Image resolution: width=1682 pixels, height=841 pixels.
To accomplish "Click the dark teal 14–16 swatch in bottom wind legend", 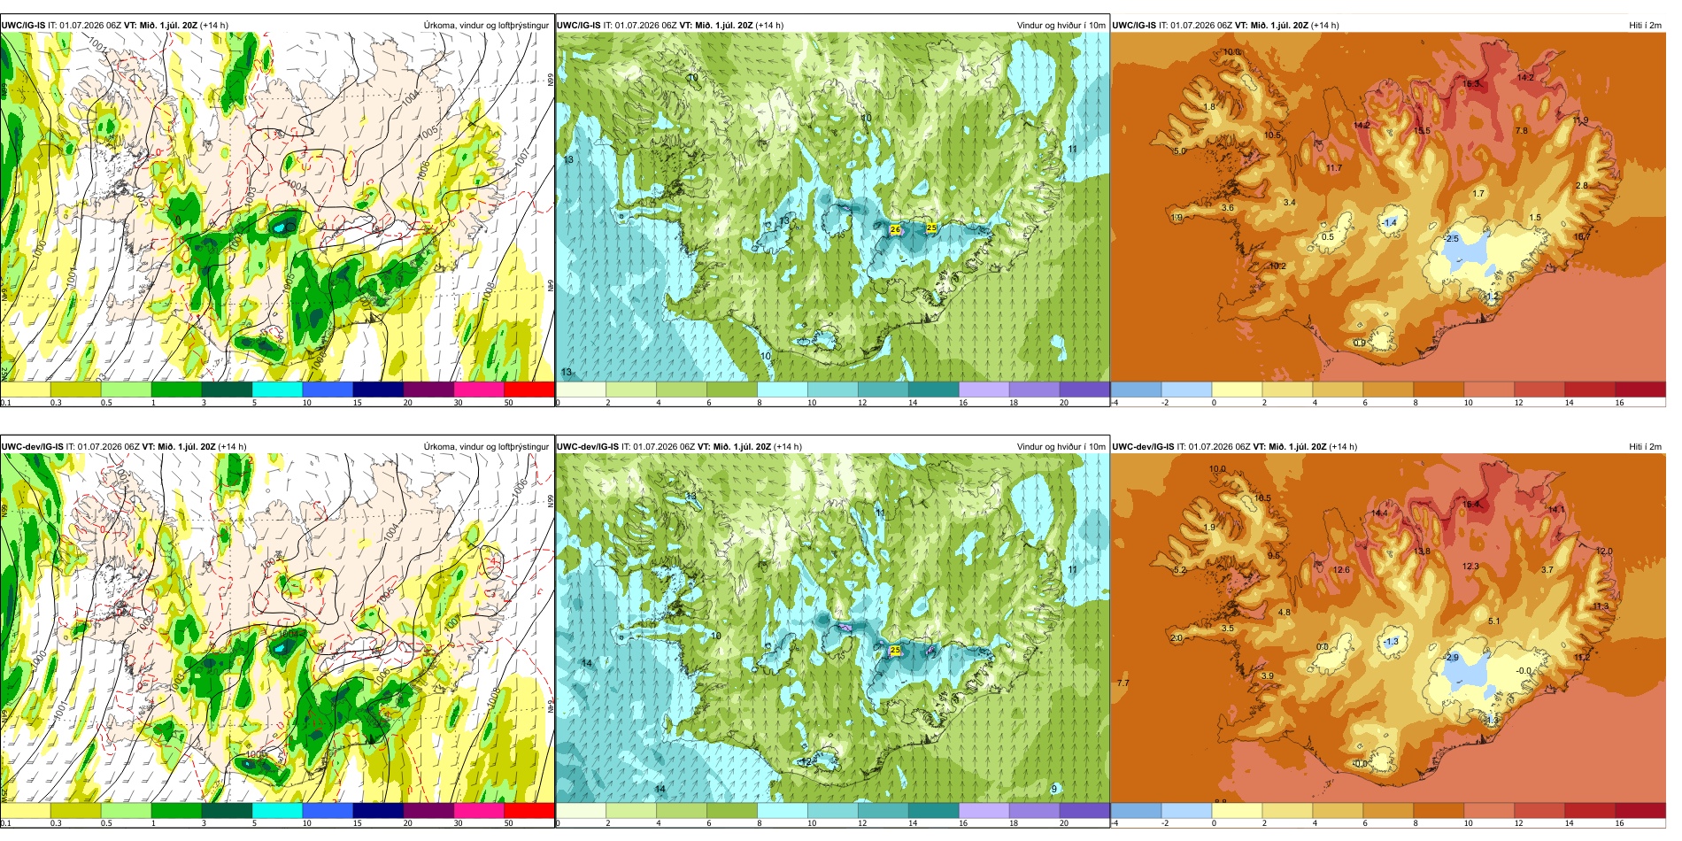I will (933, 811).
